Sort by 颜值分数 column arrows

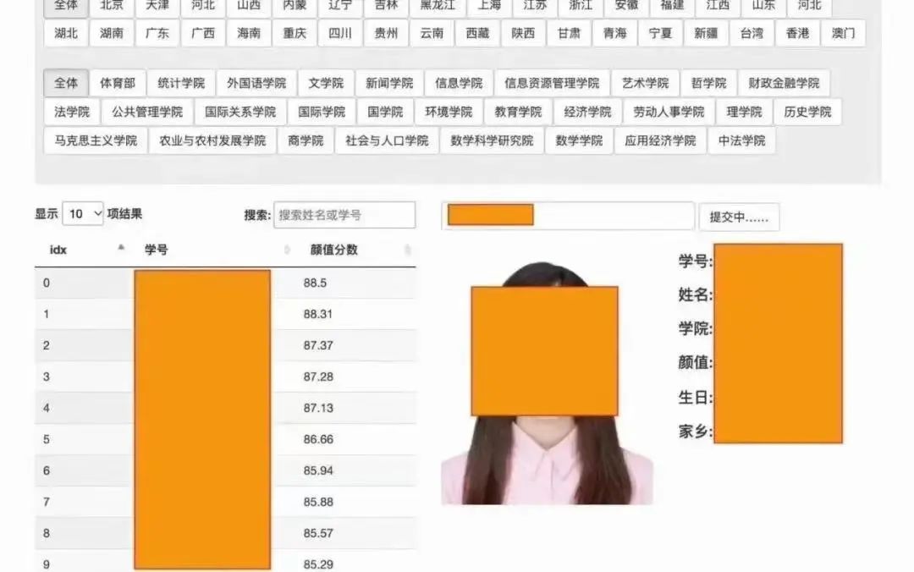407,250
